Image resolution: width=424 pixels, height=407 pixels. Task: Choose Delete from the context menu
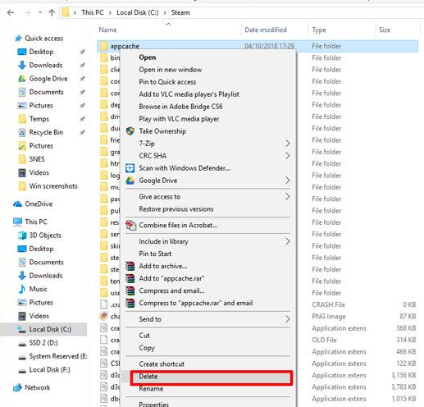[148, 377]
